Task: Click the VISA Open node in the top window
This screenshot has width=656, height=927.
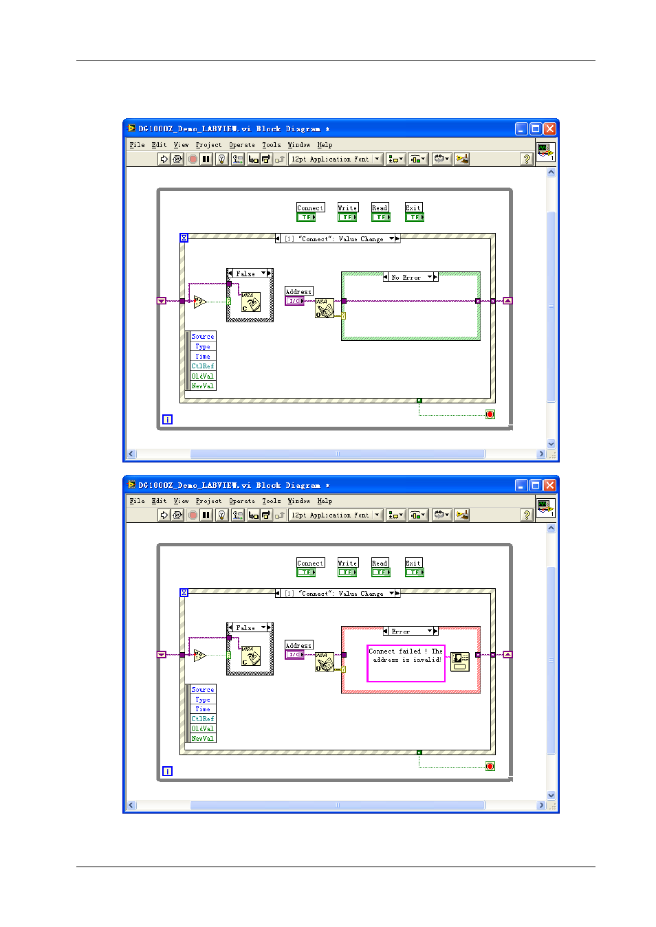Action: (325, 308)
